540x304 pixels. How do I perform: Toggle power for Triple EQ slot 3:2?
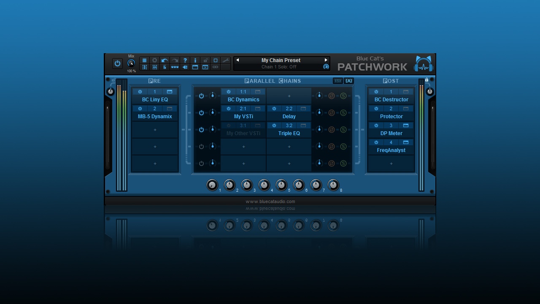coord(274,125)
